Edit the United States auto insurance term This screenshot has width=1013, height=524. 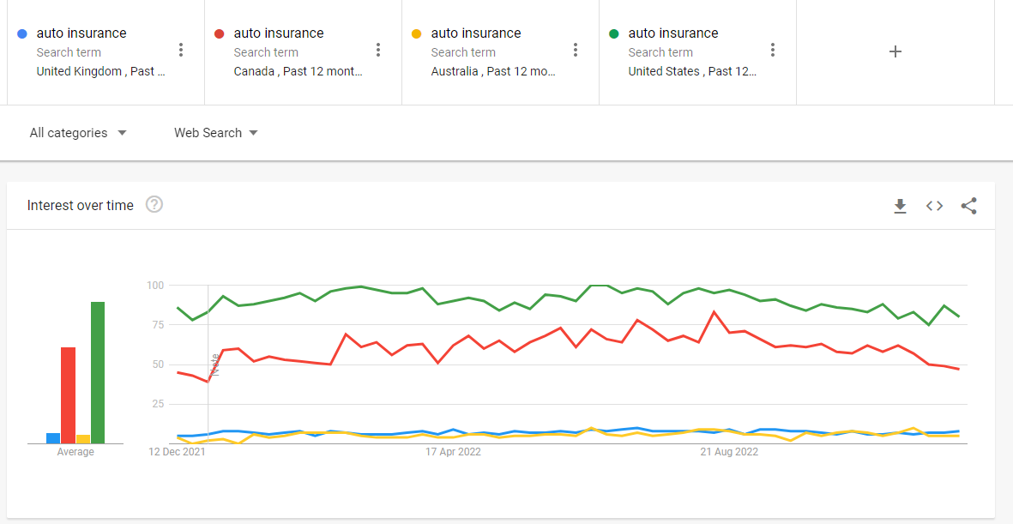(x=673, y=33)
